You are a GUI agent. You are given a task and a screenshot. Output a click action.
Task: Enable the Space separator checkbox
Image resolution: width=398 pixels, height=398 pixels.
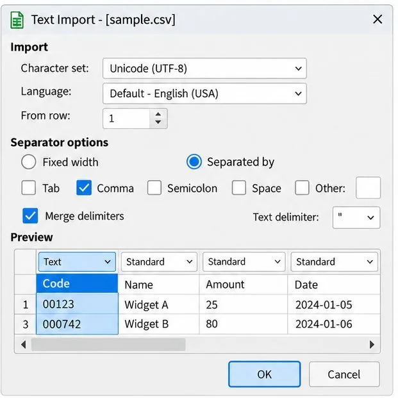click(238, 188)
